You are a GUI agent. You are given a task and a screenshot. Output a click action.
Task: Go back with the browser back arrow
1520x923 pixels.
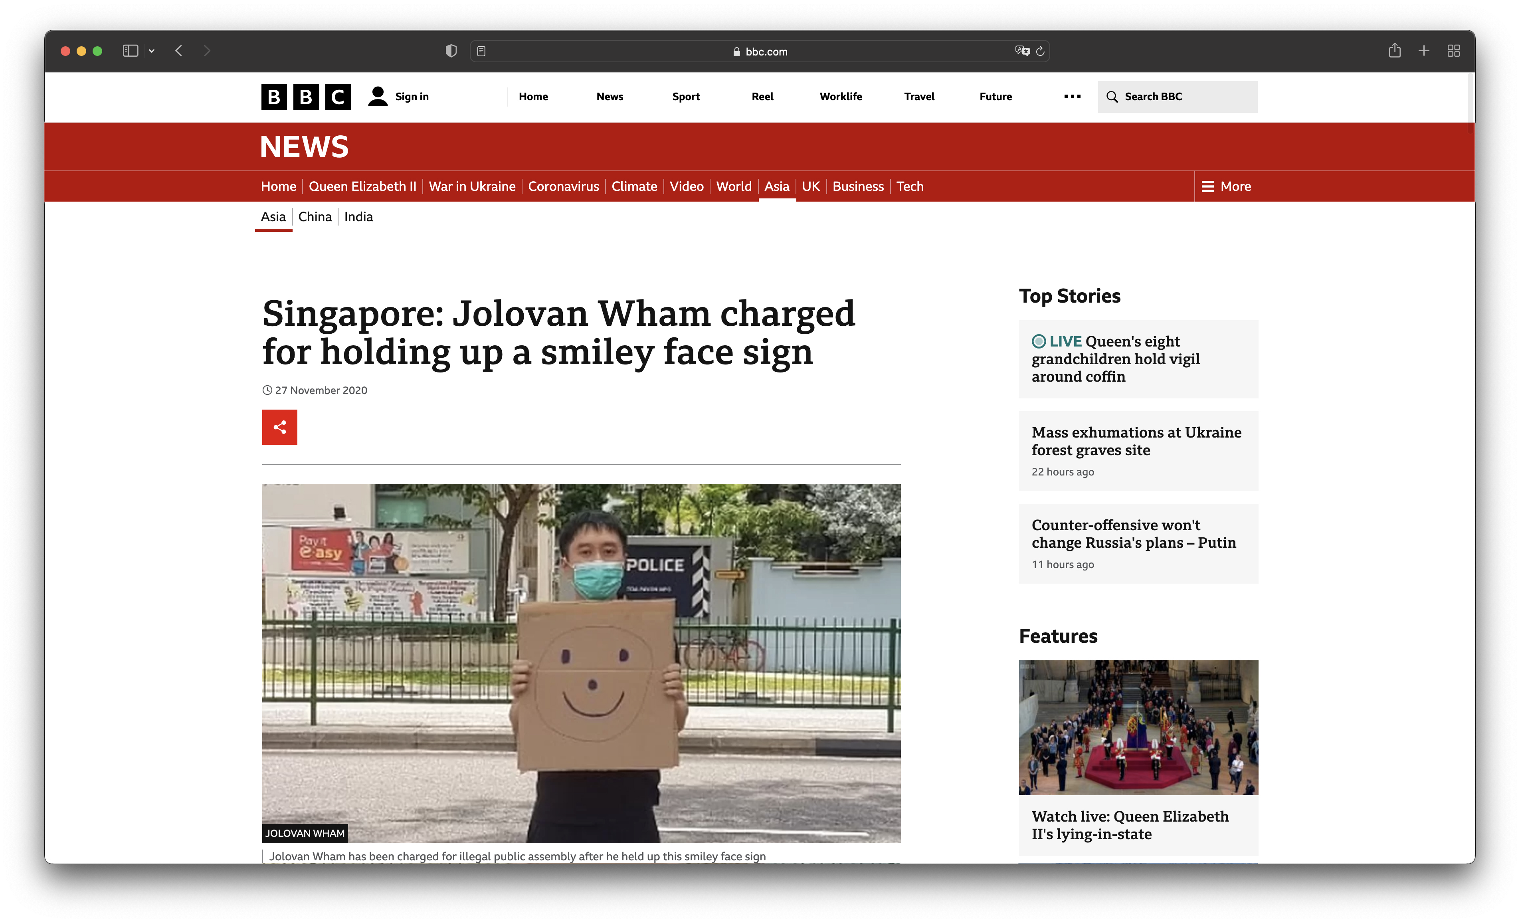(x=179, y=51)
